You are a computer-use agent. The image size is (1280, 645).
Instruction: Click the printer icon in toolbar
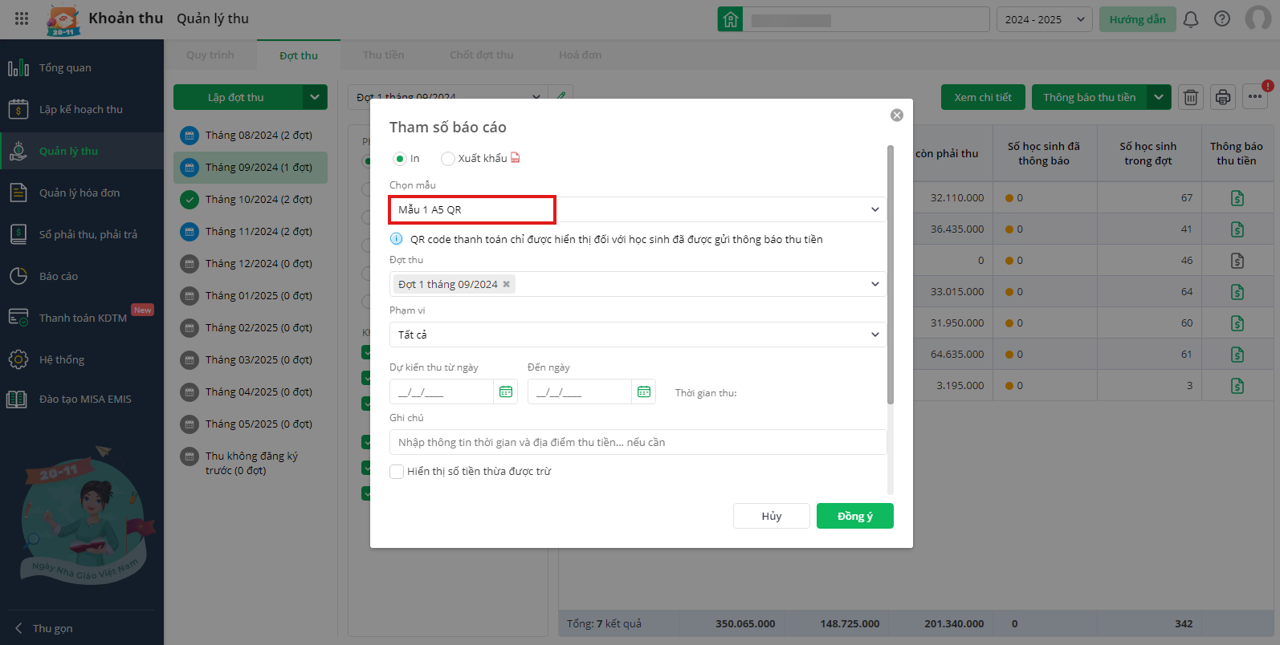click(x=1223, y=97)
